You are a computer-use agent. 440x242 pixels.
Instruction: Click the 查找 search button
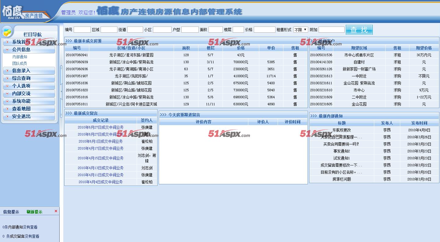tap(359, 30)
